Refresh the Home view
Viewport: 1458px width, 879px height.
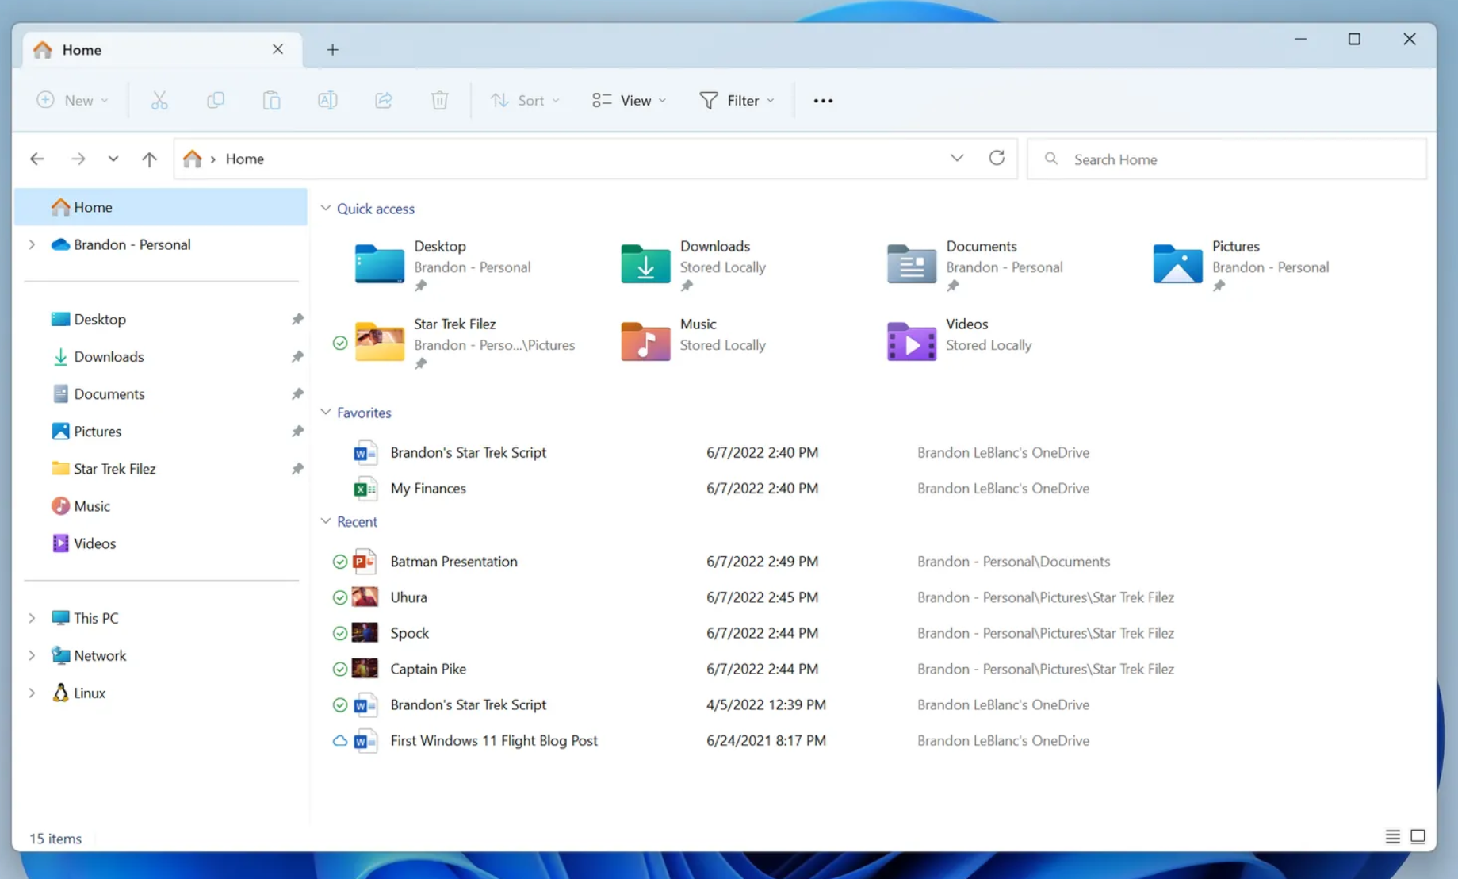[997, 158]
